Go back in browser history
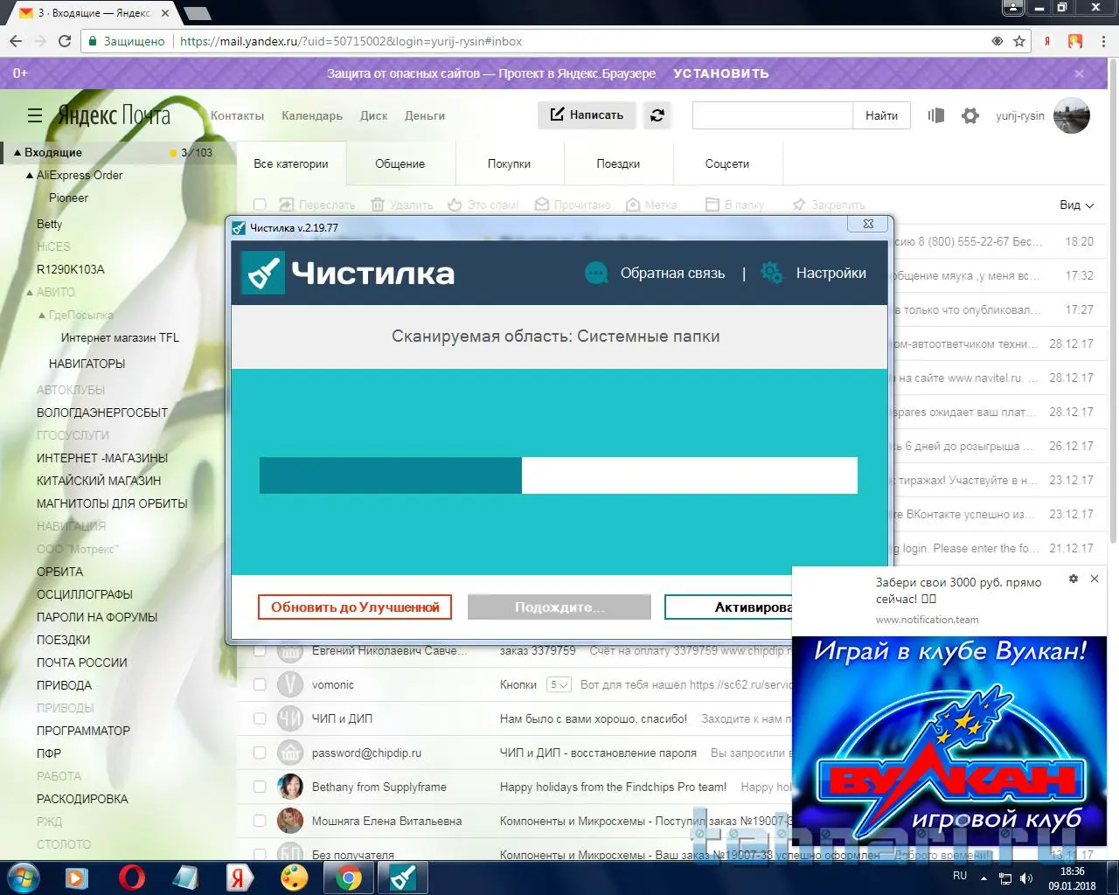1119x895 pixels. pyautogui.click(x=15, y=41)
